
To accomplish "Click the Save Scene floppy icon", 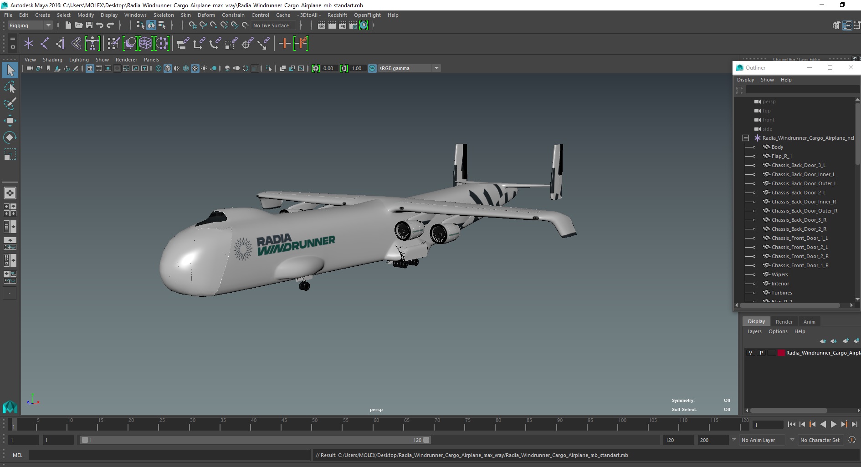I will 89,25.
